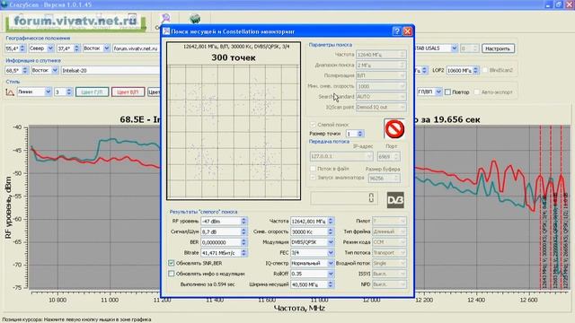
Task: Pick color with Цвет Г/П button
Action: pos(93,92)
